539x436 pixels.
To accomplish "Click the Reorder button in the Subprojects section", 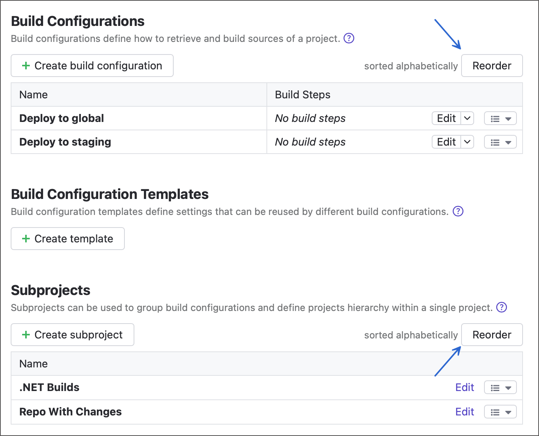I will click(x=492, y=335).
